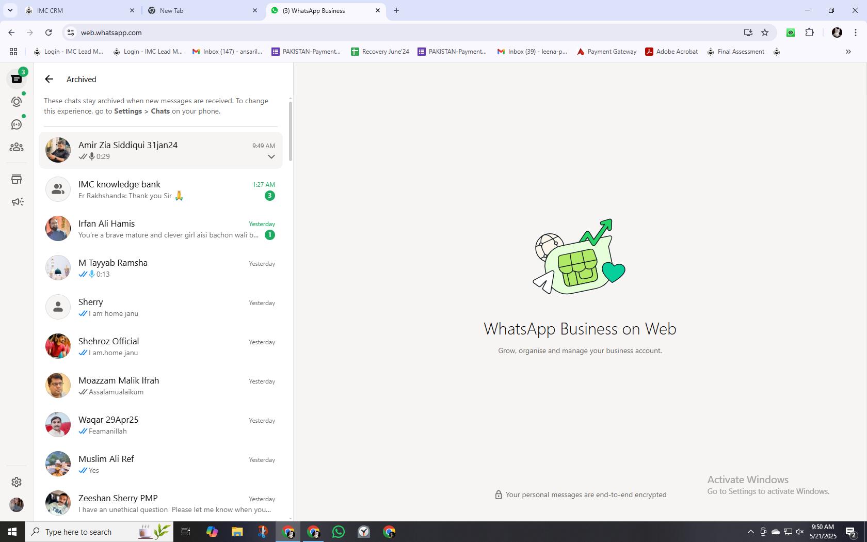Viewport: 867px width, 542px height.
Task: Click the browser back button
Action: pyautogui.click(x=11, y=33)
